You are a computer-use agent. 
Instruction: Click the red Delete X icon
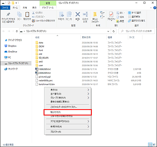78,14
